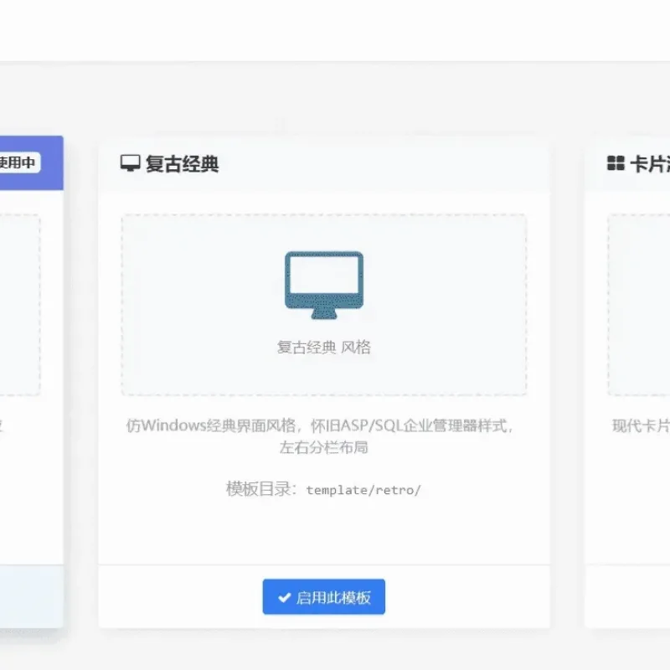The width and height of the screenshot is (670, 670).
Task: Click the monitor icon beside 复古经典 title
Action: tap(131, 163)
